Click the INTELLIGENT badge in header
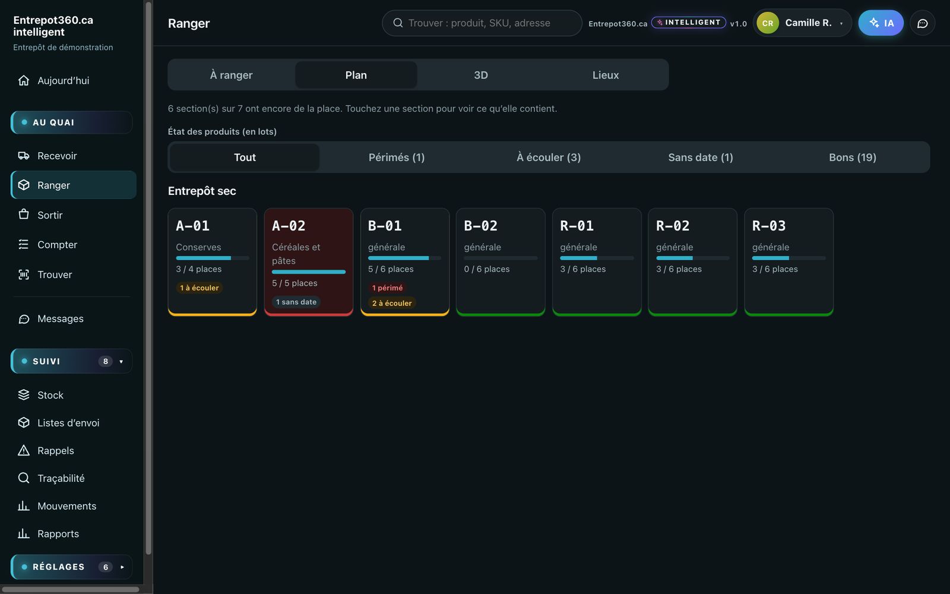This screenshot has height=594, width=950. (689, 23)
